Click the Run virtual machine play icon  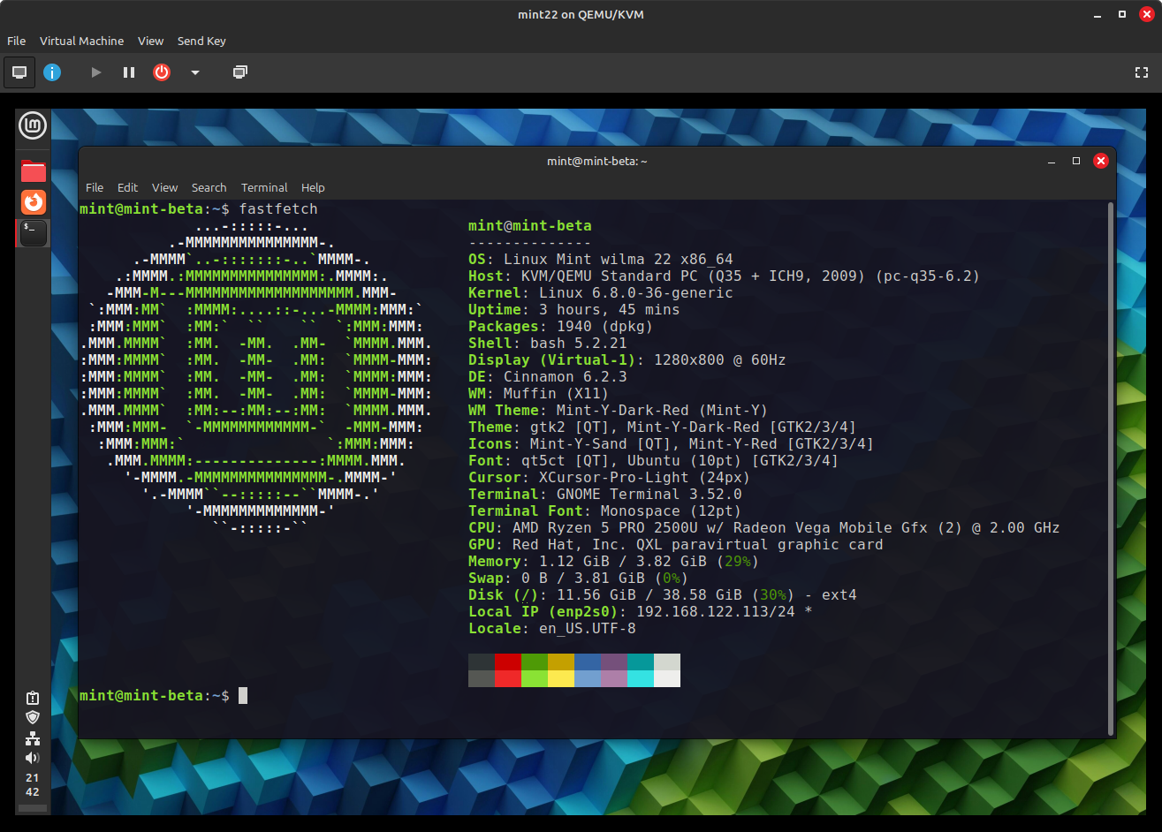coord(96,72)
